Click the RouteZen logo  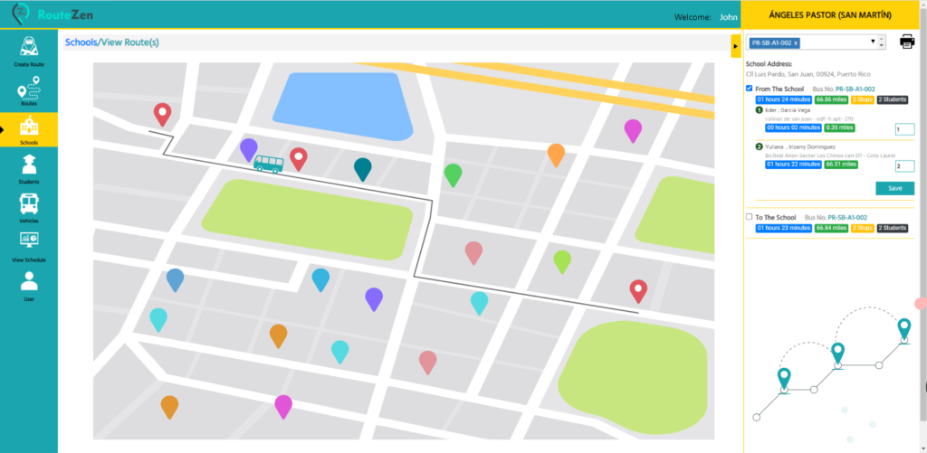[x=53, y=14]
